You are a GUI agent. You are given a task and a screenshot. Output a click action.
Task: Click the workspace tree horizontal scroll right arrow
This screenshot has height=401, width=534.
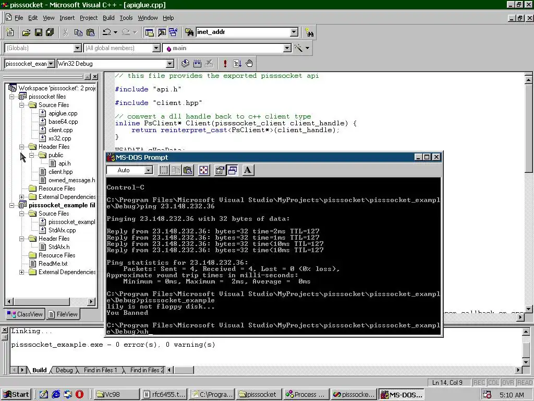pyautogui.click(x=91, y=301)
